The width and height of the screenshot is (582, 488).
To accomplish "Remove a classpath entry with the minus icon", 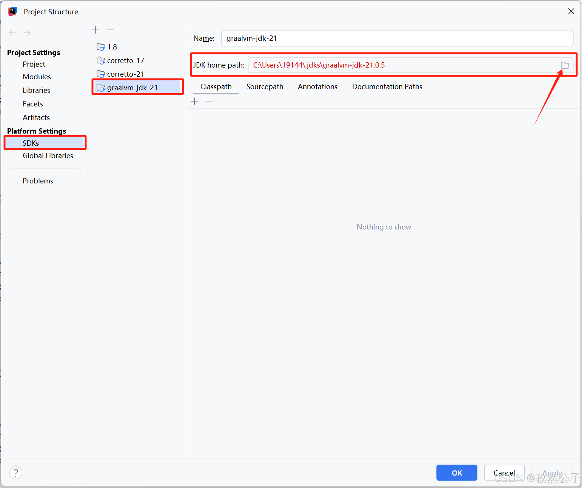I will pos(209,101).
